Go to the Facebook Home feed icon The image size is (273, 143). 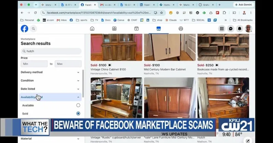tap(92, 29)
